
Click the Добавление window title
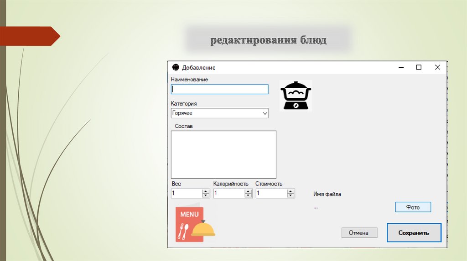199,68
